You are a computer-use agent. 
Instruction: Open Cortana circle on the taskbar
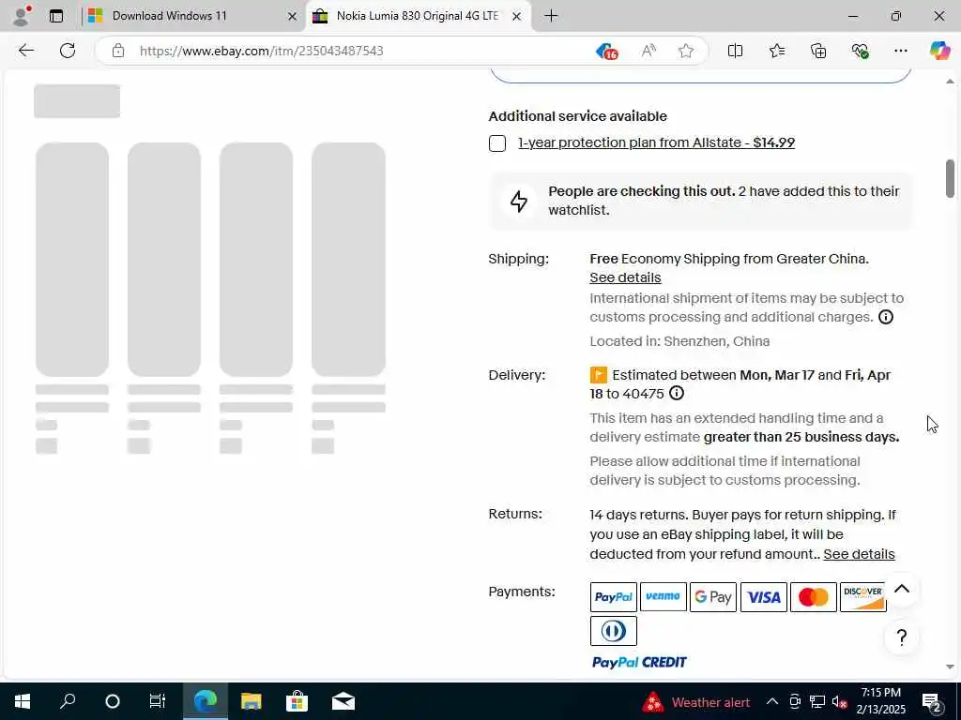pyautogui.click(x=113, y=701)
